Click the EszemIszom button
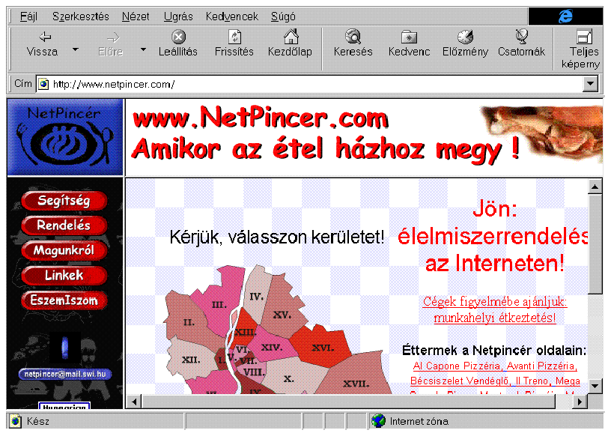Viewport: 611px width, 436px height. coord(64,300)
